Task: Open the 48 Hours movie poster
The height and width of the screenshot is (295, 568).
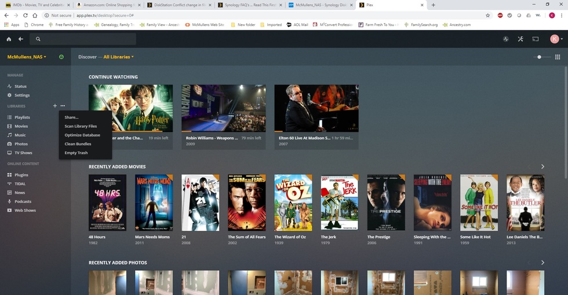Action: pyautogui.click(x=107, y=202)
